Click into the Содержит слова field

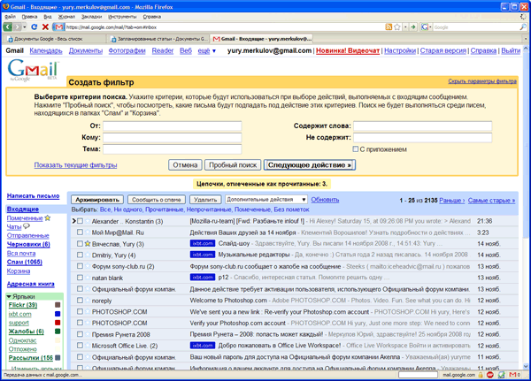(423, 126)
